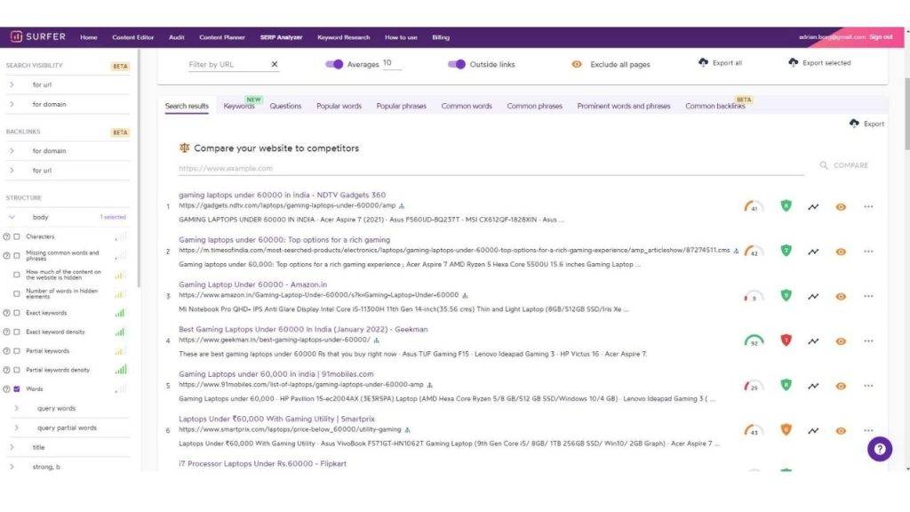Check the Exact keywords checkbox
The height and width of the screenshot is (512, 910).
pyautogui.click(x=17, y=313)
